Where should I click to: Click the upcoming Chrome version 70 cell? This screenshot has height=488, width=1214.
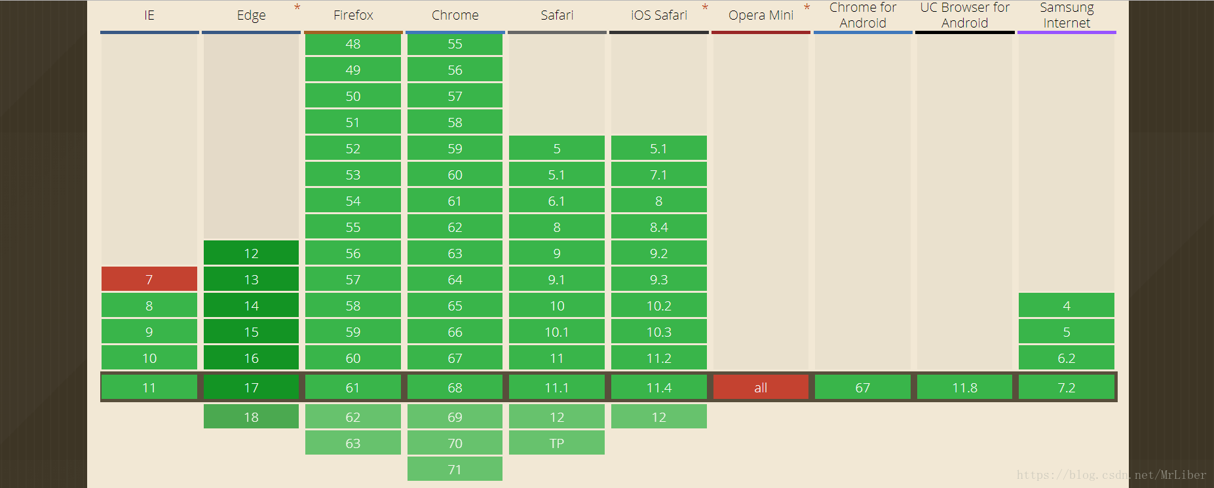pyautogui.click(x=455, y=443)
